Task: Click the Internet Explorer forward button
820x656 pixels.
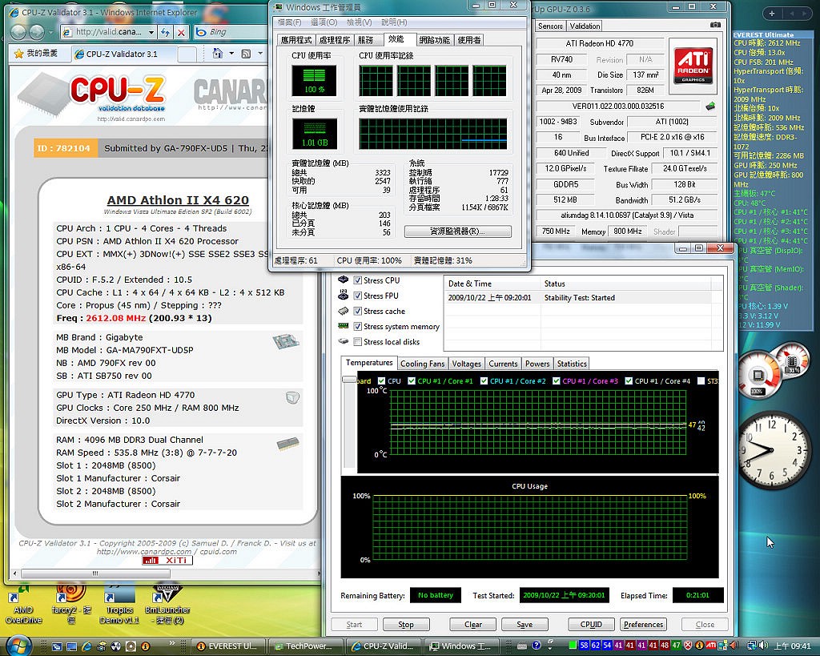Action: (x=37, y=32)
